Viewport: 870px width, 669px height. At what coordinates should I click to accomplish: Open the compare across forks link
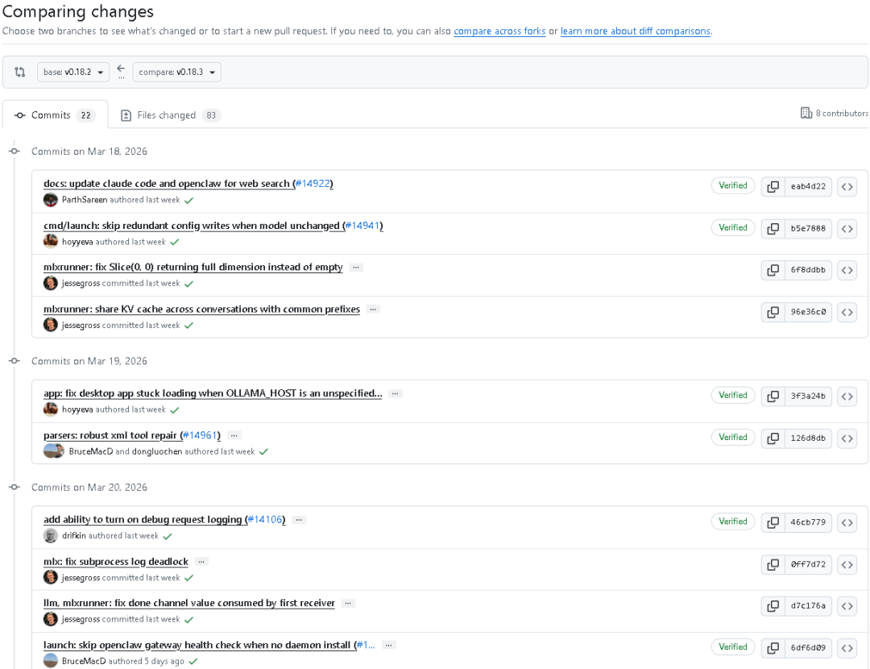click(x=499, y=31)
